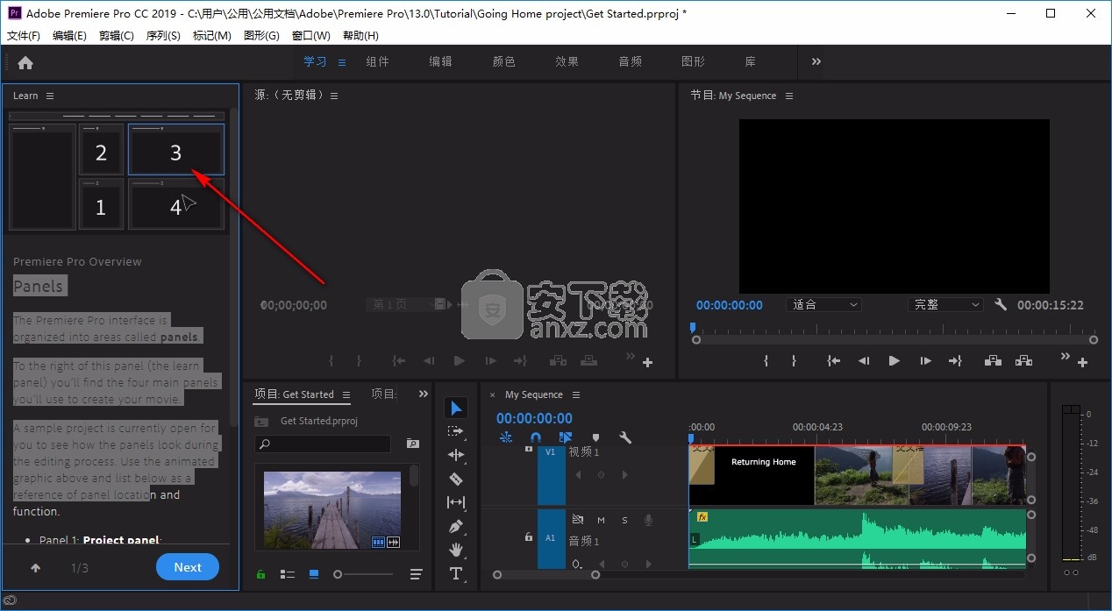Click the Project panel search field
The width and height of the screenshot is (1112, 611).
coord(322,444)
